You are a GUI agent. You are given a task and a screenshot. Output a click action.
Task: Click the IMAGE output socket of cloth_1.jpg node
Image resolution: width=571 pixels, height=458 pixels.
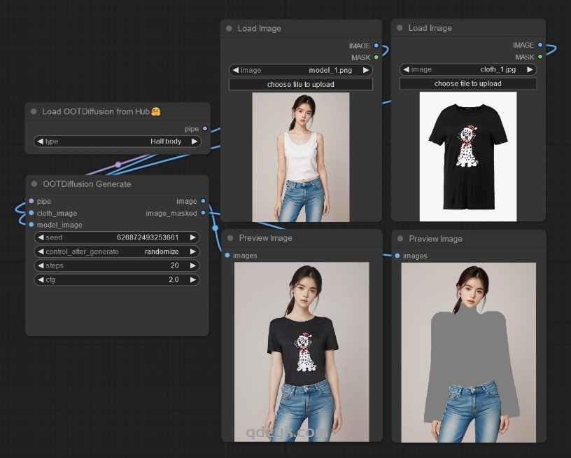point(540,45)
